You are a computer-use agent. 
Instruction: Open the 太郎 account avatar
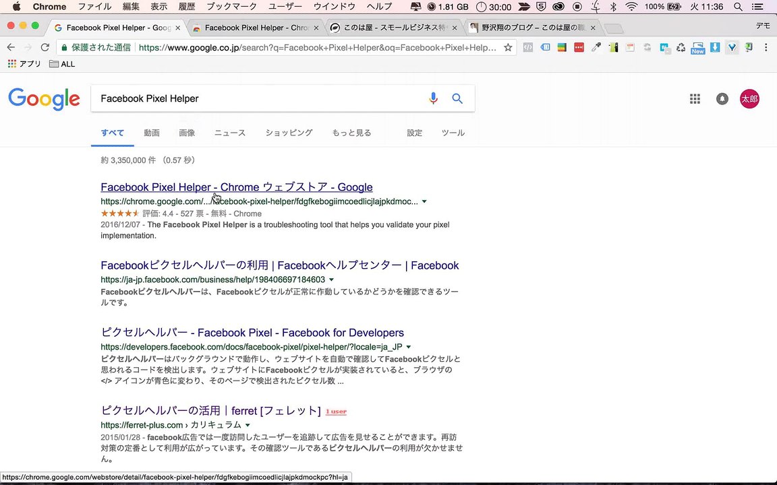(x=750, y=99)
